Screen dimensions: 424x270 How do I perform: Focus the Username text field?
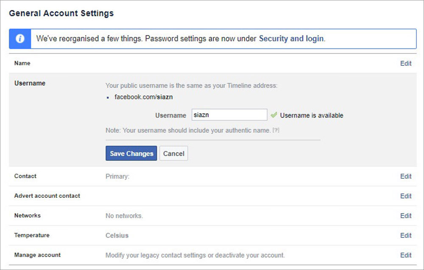coord(229,115)
